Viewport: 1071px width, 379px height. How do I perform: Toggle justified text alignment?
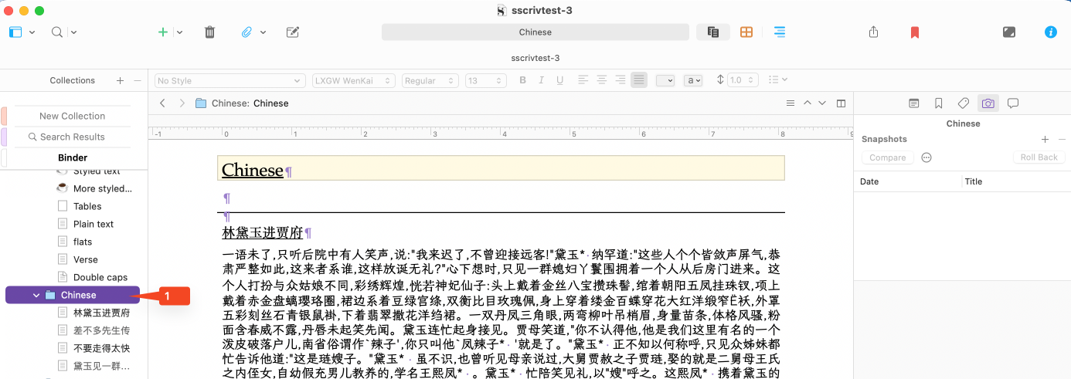[x=638, y=80]
